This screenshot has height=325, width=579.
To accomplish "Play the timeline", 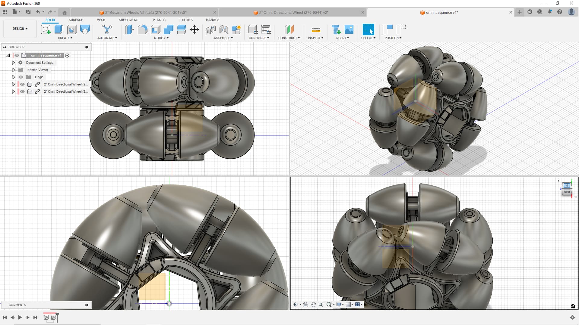I will pos(20,317).
